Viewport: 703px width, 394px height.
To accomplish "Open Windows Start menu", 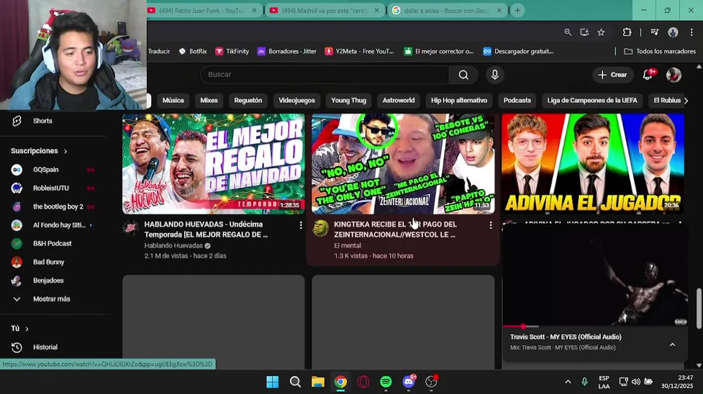I will tap(272, 381).
